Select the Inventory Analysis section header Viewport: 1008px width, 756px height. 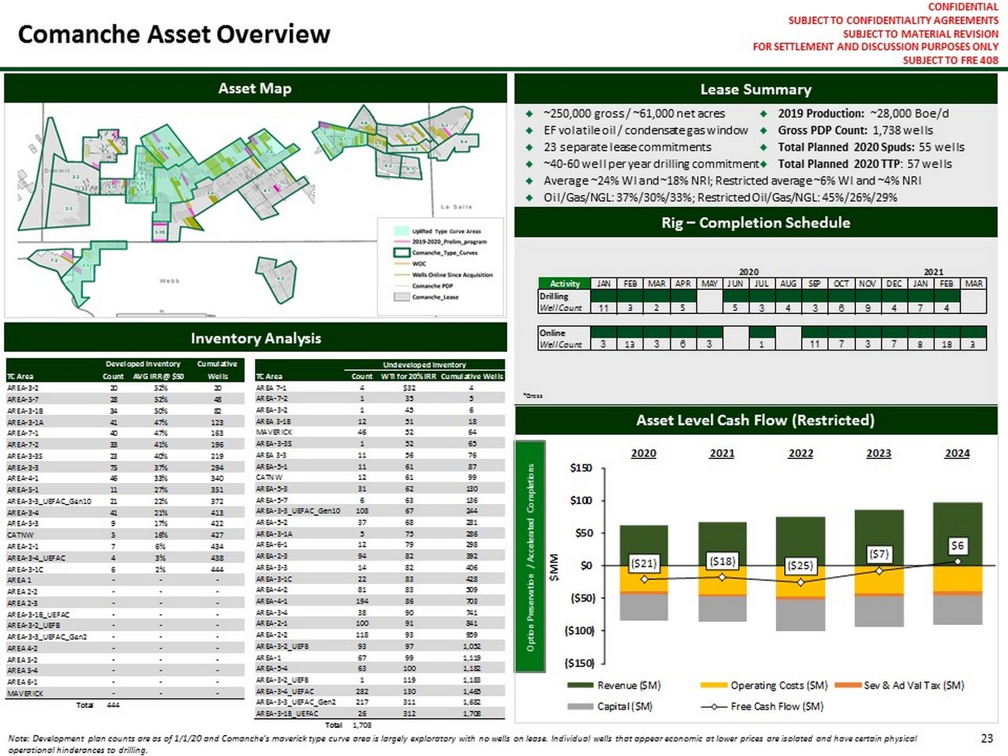coord(255,338)
